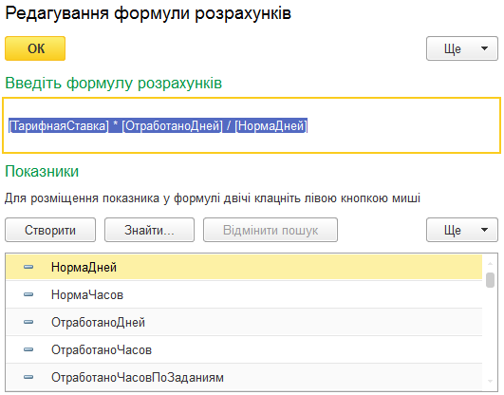The height and width of the screenshot is (395, 504).
Task: Select the НормаЧасов row
Action: pyautogui.click(x=244, y=294)
